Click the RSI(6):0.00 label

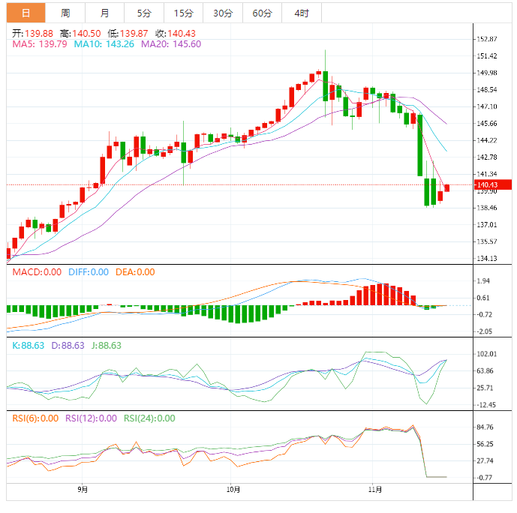click(35, 418)
